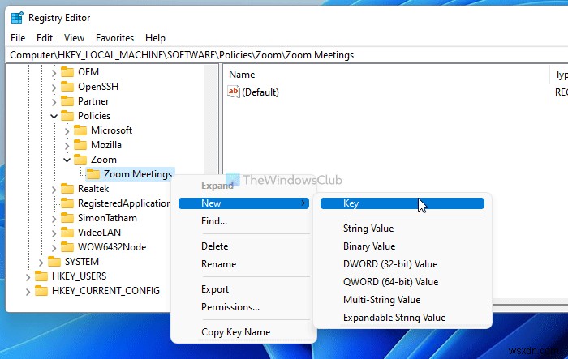Screen dimensions: 568x359
Task: Open the View menu
Action: pyautogui.click(x=74, y=38)
